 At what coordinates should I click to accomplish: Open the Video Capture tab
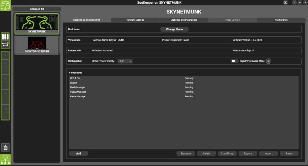233,20
